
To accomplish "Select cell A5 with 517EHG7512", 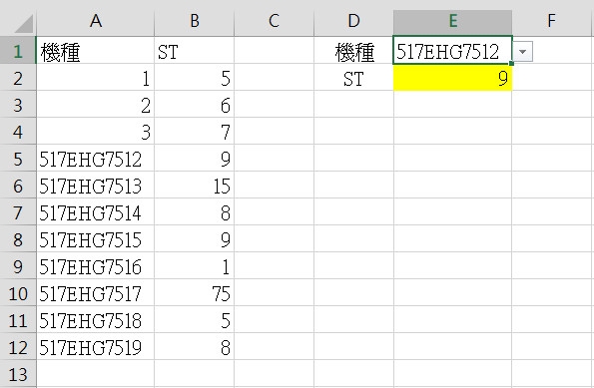I will point(96,159).
